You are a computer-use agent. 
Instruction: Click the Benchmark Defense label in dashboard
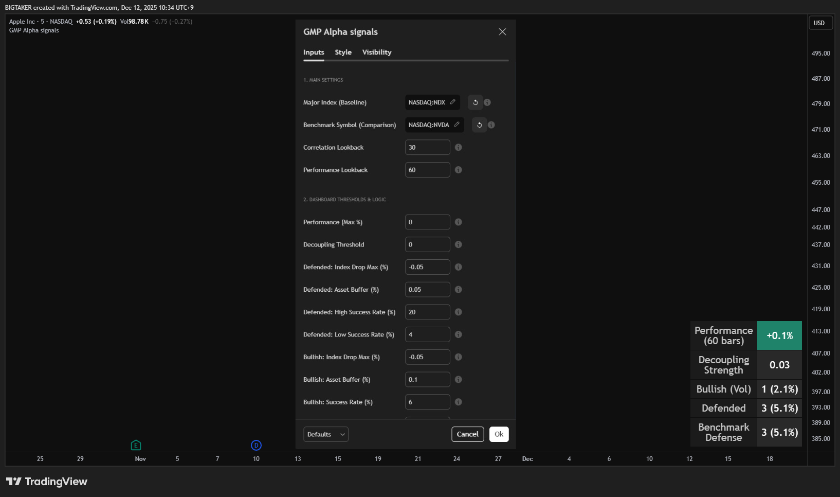click(724, 432)
